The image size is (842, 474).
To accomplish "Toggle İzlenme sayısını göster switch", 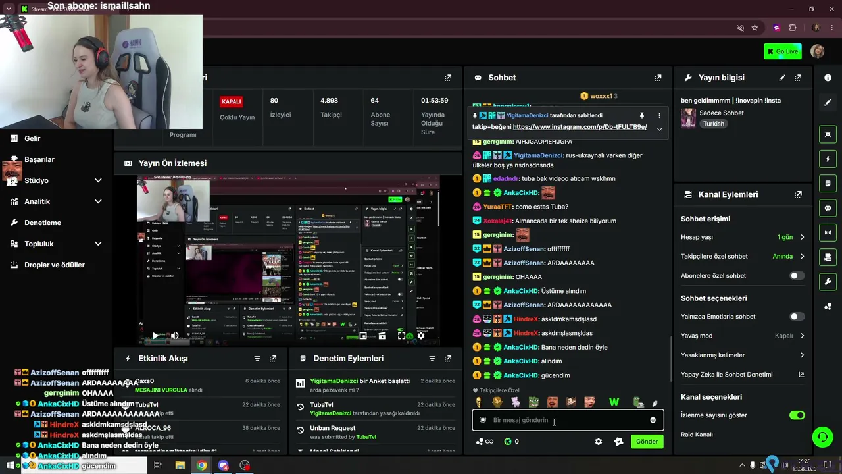I will pos(797,415).
